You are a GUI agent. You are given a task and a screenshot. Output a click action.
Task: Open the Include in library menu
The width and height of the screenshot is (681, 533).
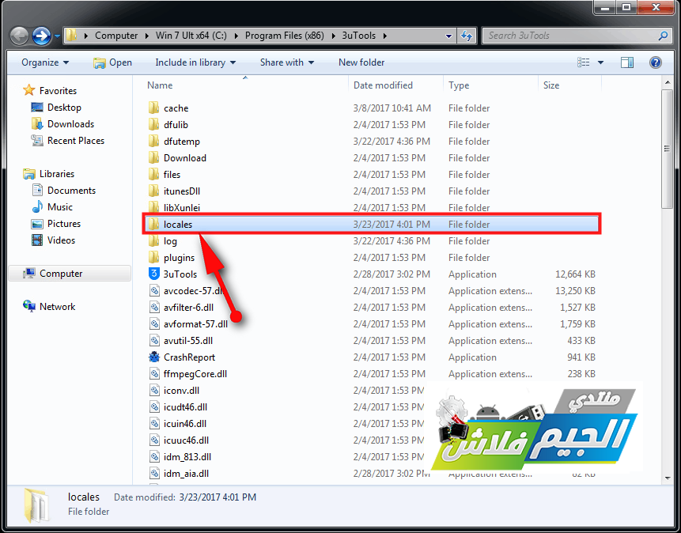pyautogui.click(x=195, y=62)
